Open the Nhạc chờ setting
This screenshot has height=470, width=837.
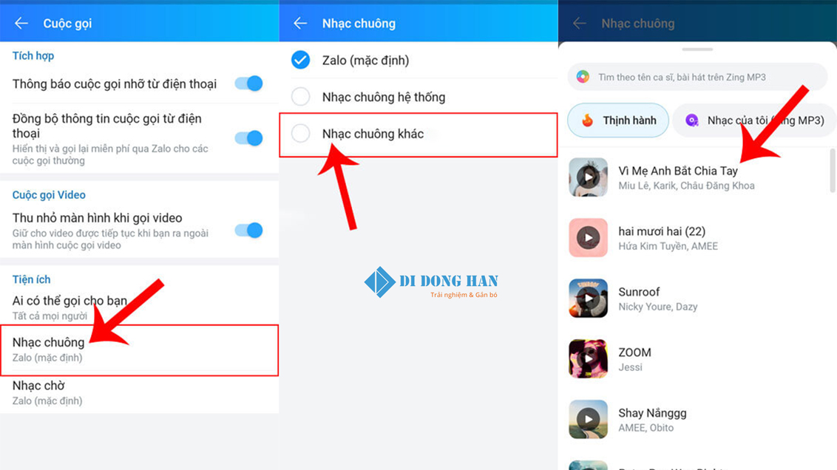(139, 392)
